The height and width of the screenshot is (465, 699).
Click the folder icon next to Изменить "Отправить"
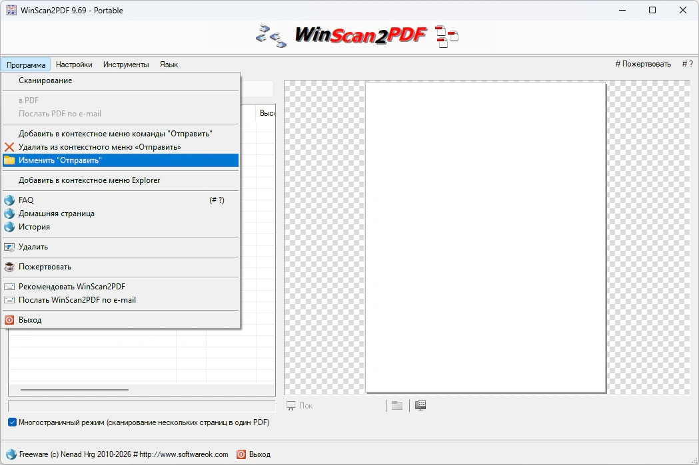(9, 160)
